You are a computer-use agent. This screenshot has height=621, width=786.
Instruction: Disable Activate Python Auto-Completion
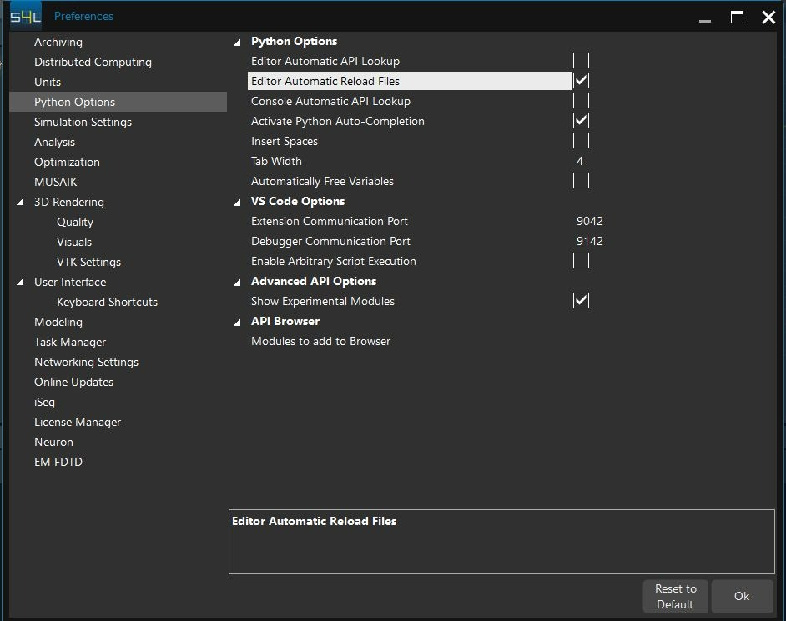[581, 121]
